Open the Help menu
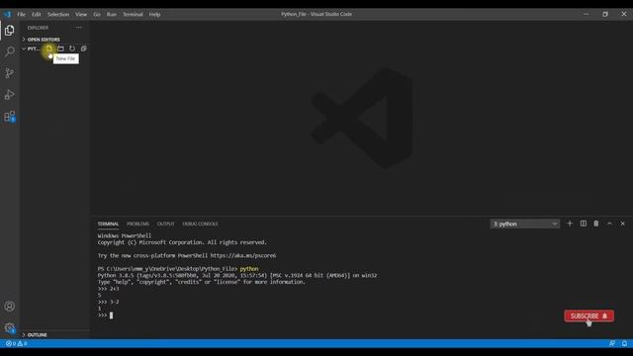Screen dimensions: 633x356 coord(154,14)
